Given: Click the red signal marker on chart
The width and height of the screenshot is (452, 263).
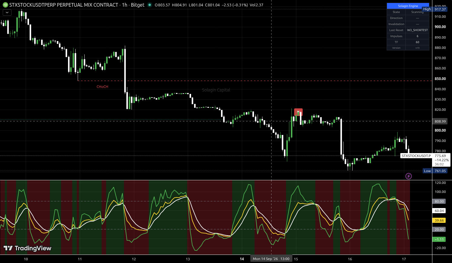Looking at the screenshot, I should point(298,112).
